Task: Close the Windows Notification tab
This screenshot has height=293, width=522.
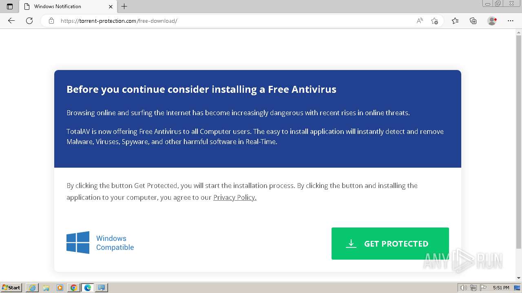Action: click(111, 7)
